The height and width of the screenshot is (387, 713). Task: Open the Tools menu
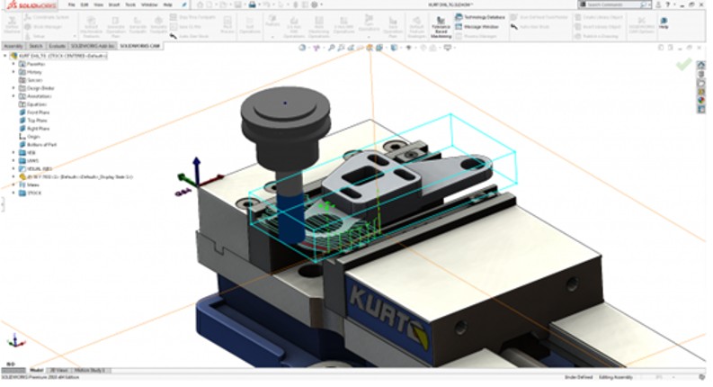tap(129, 4)
